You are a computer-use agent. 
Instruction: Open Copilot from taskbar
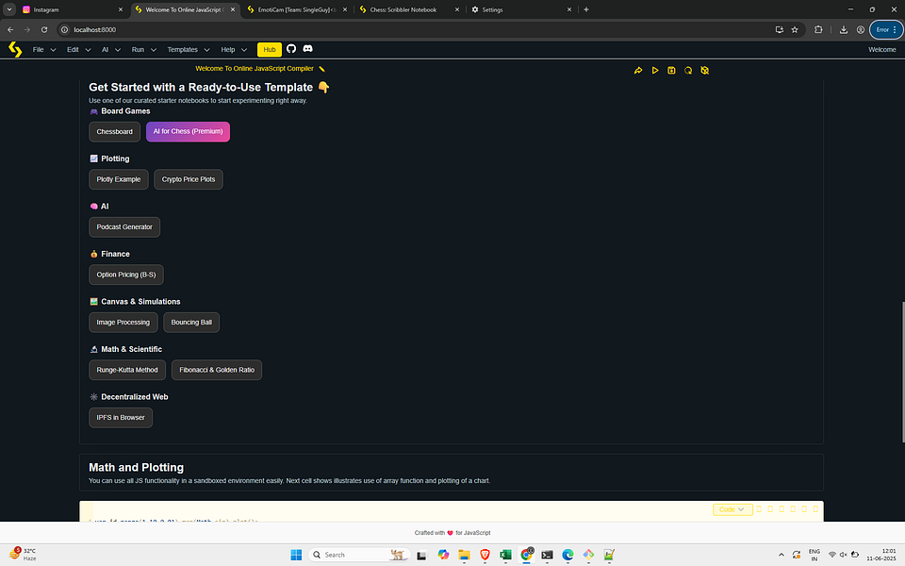(443, 555)
